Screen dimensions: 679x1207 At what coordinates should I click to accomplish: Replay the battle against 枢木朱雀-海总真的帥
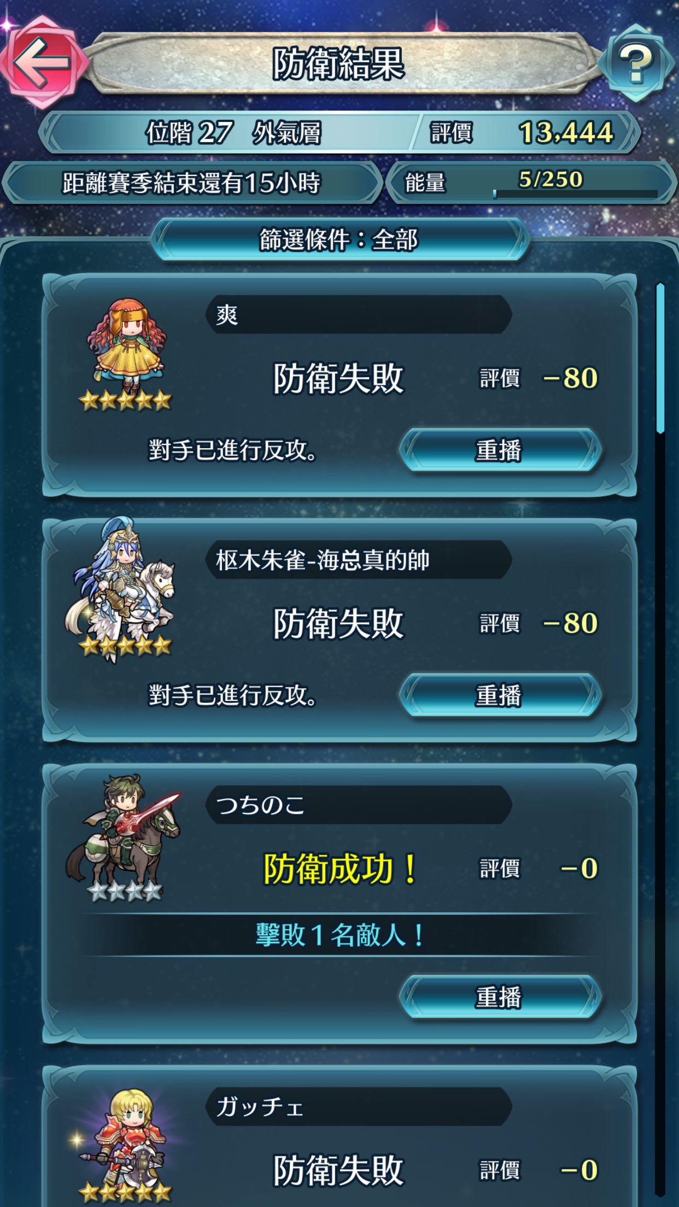coord(500,695)
